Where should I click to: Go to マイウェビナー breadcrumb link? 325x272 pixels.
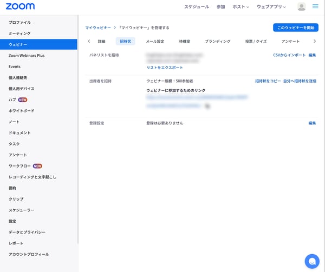pos(98,28)
